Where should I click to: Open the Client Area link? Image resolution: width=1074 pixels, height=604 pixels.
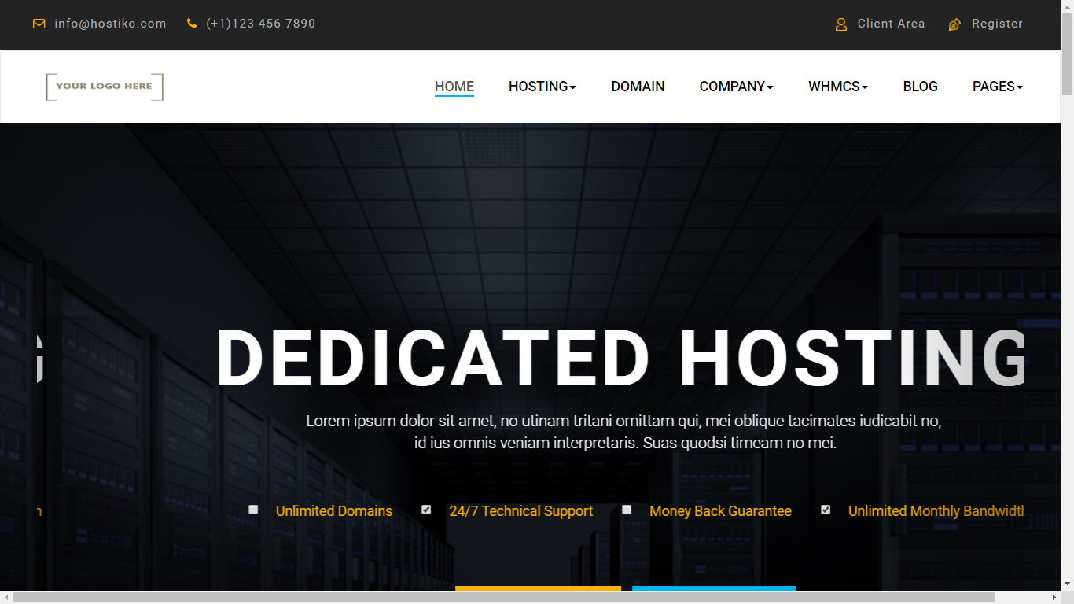[x=891, y=24]
